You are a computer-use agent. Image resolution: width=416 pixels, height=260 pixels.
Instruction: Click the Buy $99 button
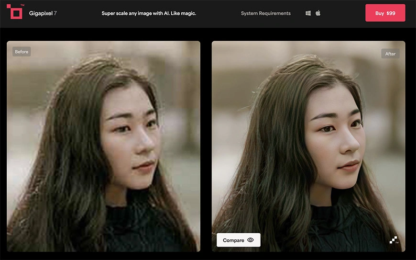coord(385,13)
